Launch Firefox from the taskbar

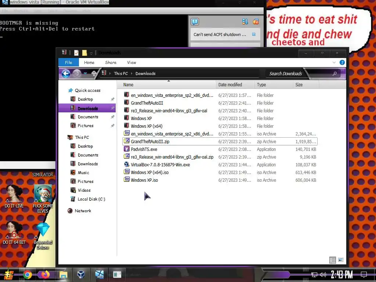point(45,274)
